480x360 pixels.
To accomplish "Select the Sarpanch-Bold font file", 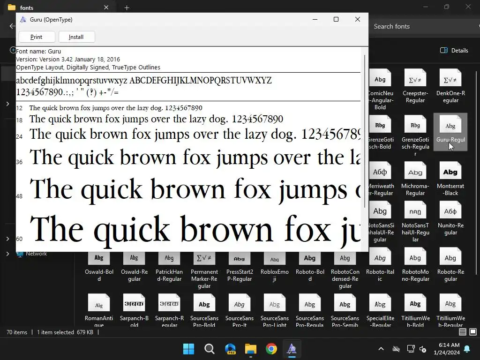I will click(134, 310).
